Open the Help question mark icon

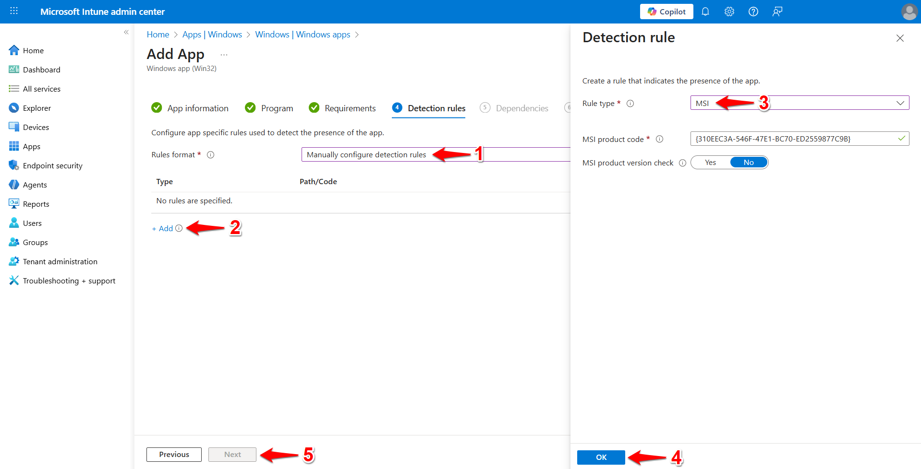(x=753, y=12)
